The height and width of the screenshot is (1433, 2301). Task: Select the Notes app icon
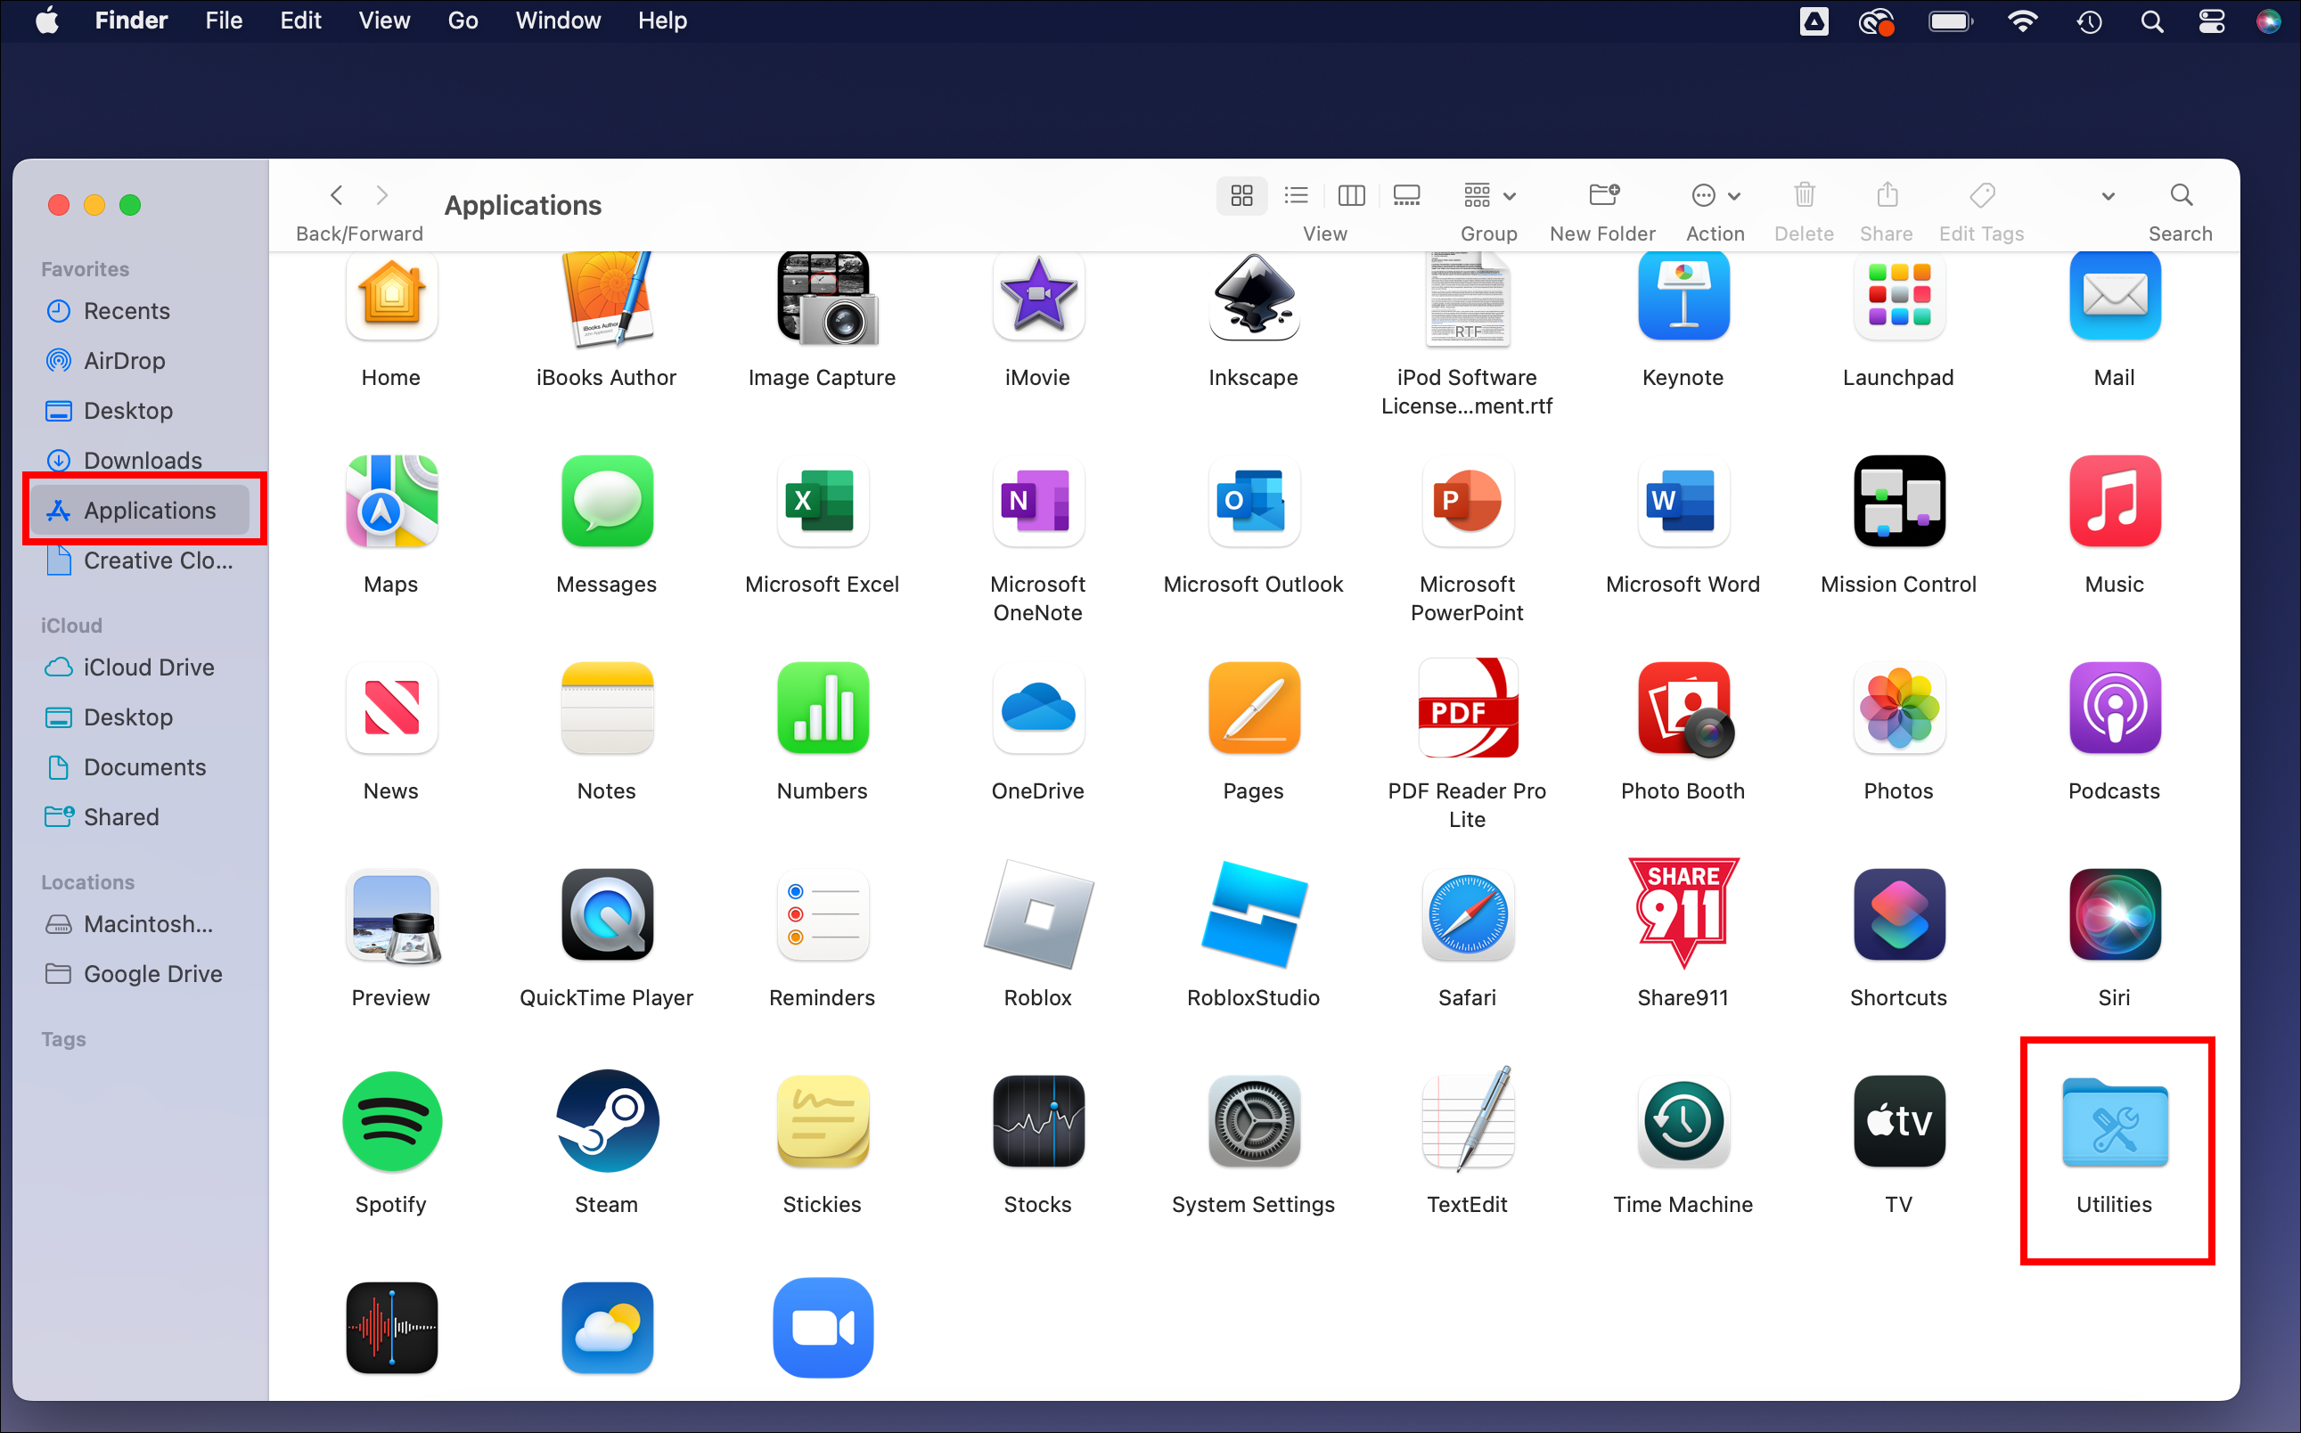point(607,708)
